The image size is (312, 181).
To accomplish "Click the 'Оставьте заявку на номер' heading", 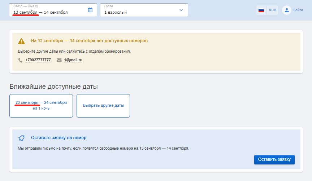I will click(x=59, y=138).
